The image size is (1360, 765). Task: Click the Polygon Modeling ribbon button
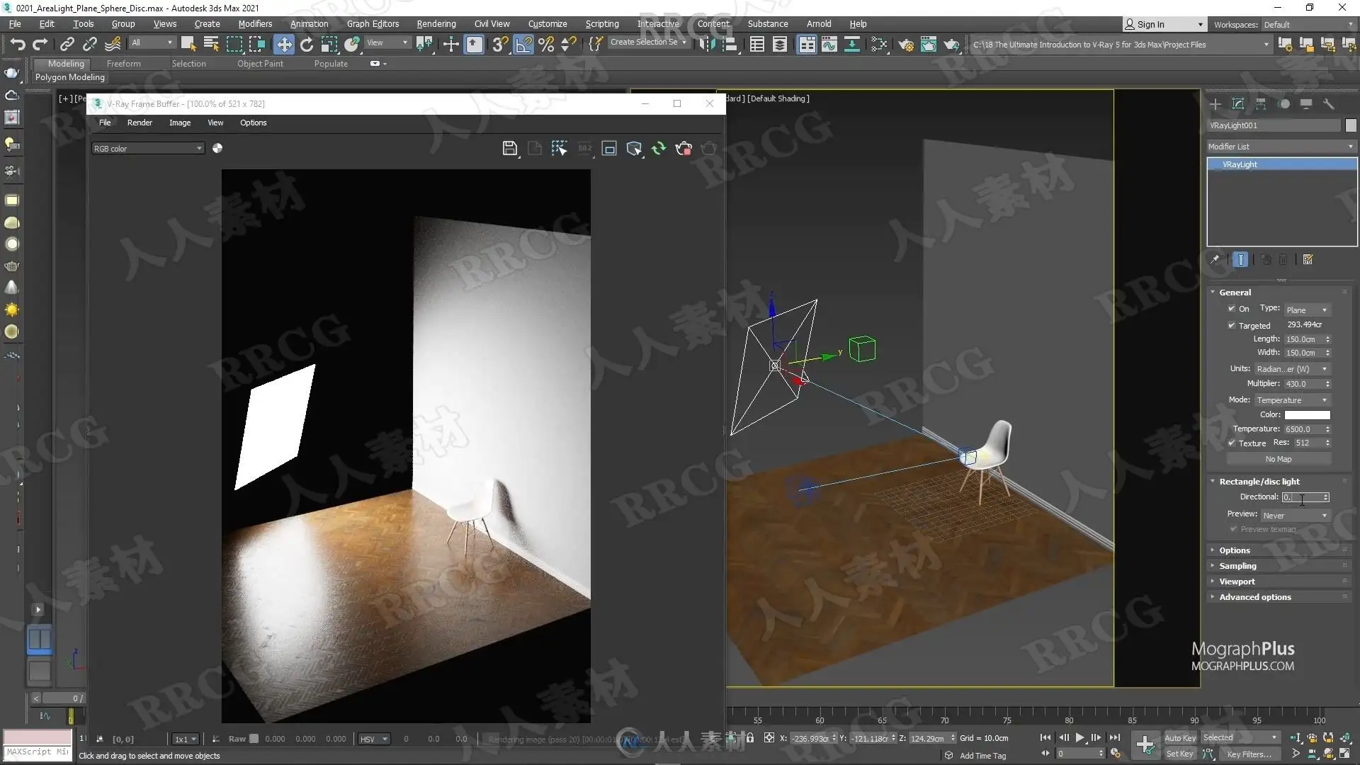[x=70, y=77]
